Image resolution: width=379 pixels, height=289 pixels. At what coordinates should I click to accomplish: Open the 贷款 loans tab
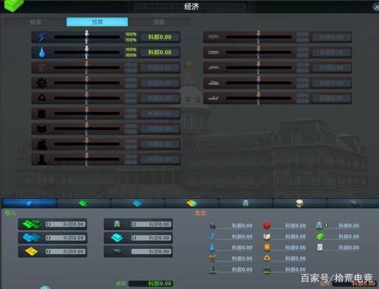159,22
